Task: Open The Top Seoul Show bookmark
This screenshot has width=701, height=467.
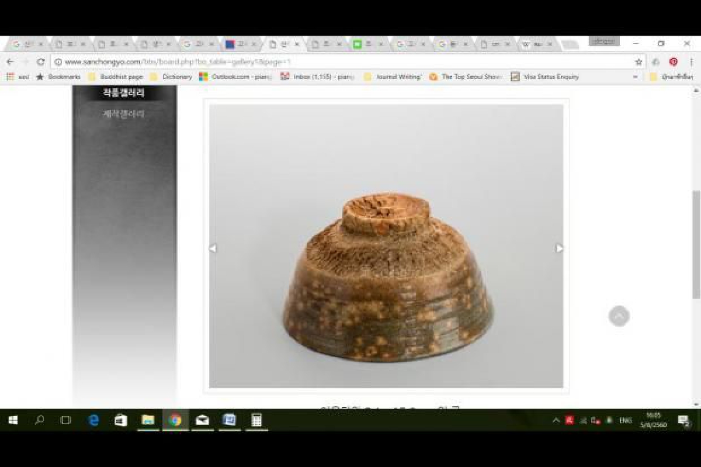Action: click(466, 77)
